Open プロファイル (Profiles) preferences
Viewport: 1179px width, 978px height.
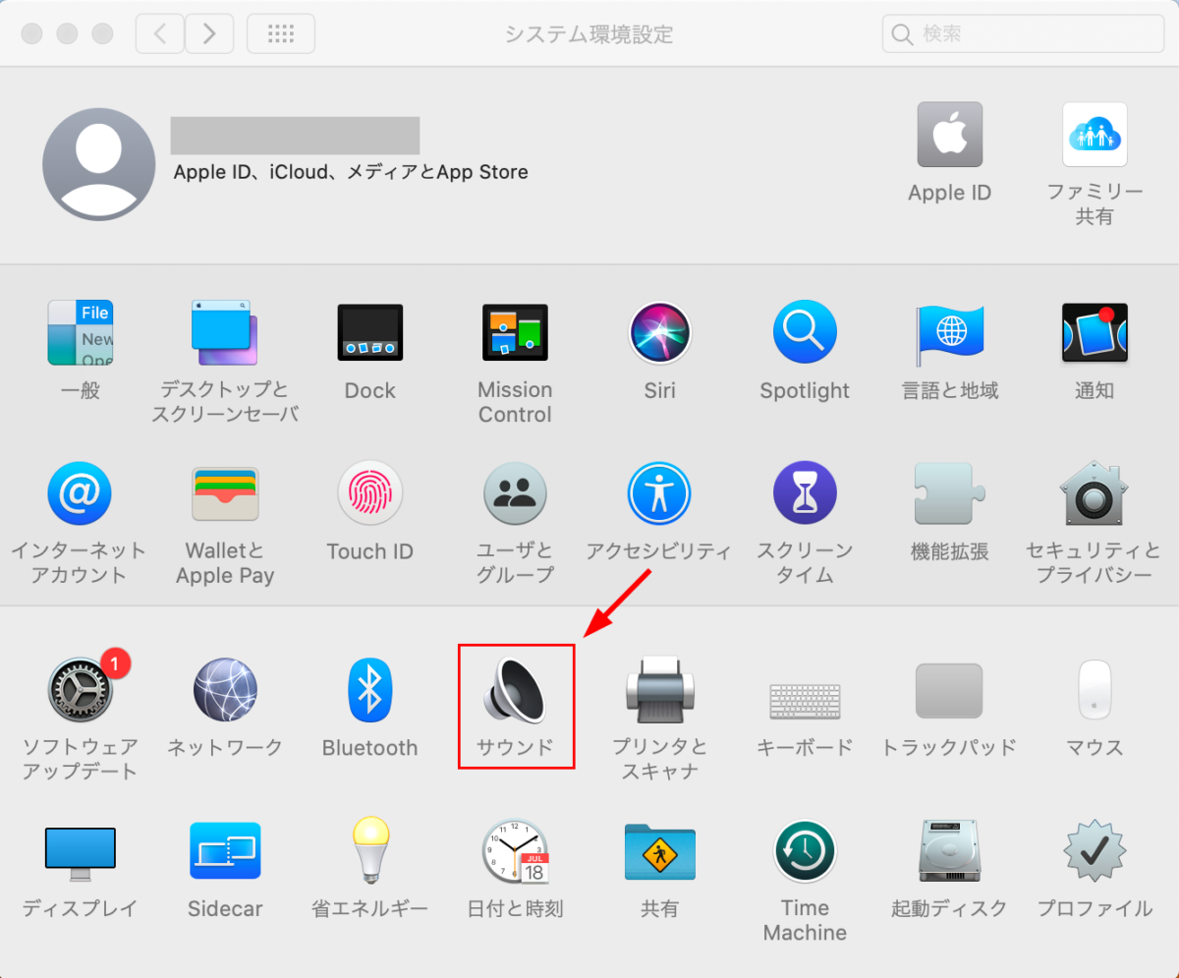1095,851
